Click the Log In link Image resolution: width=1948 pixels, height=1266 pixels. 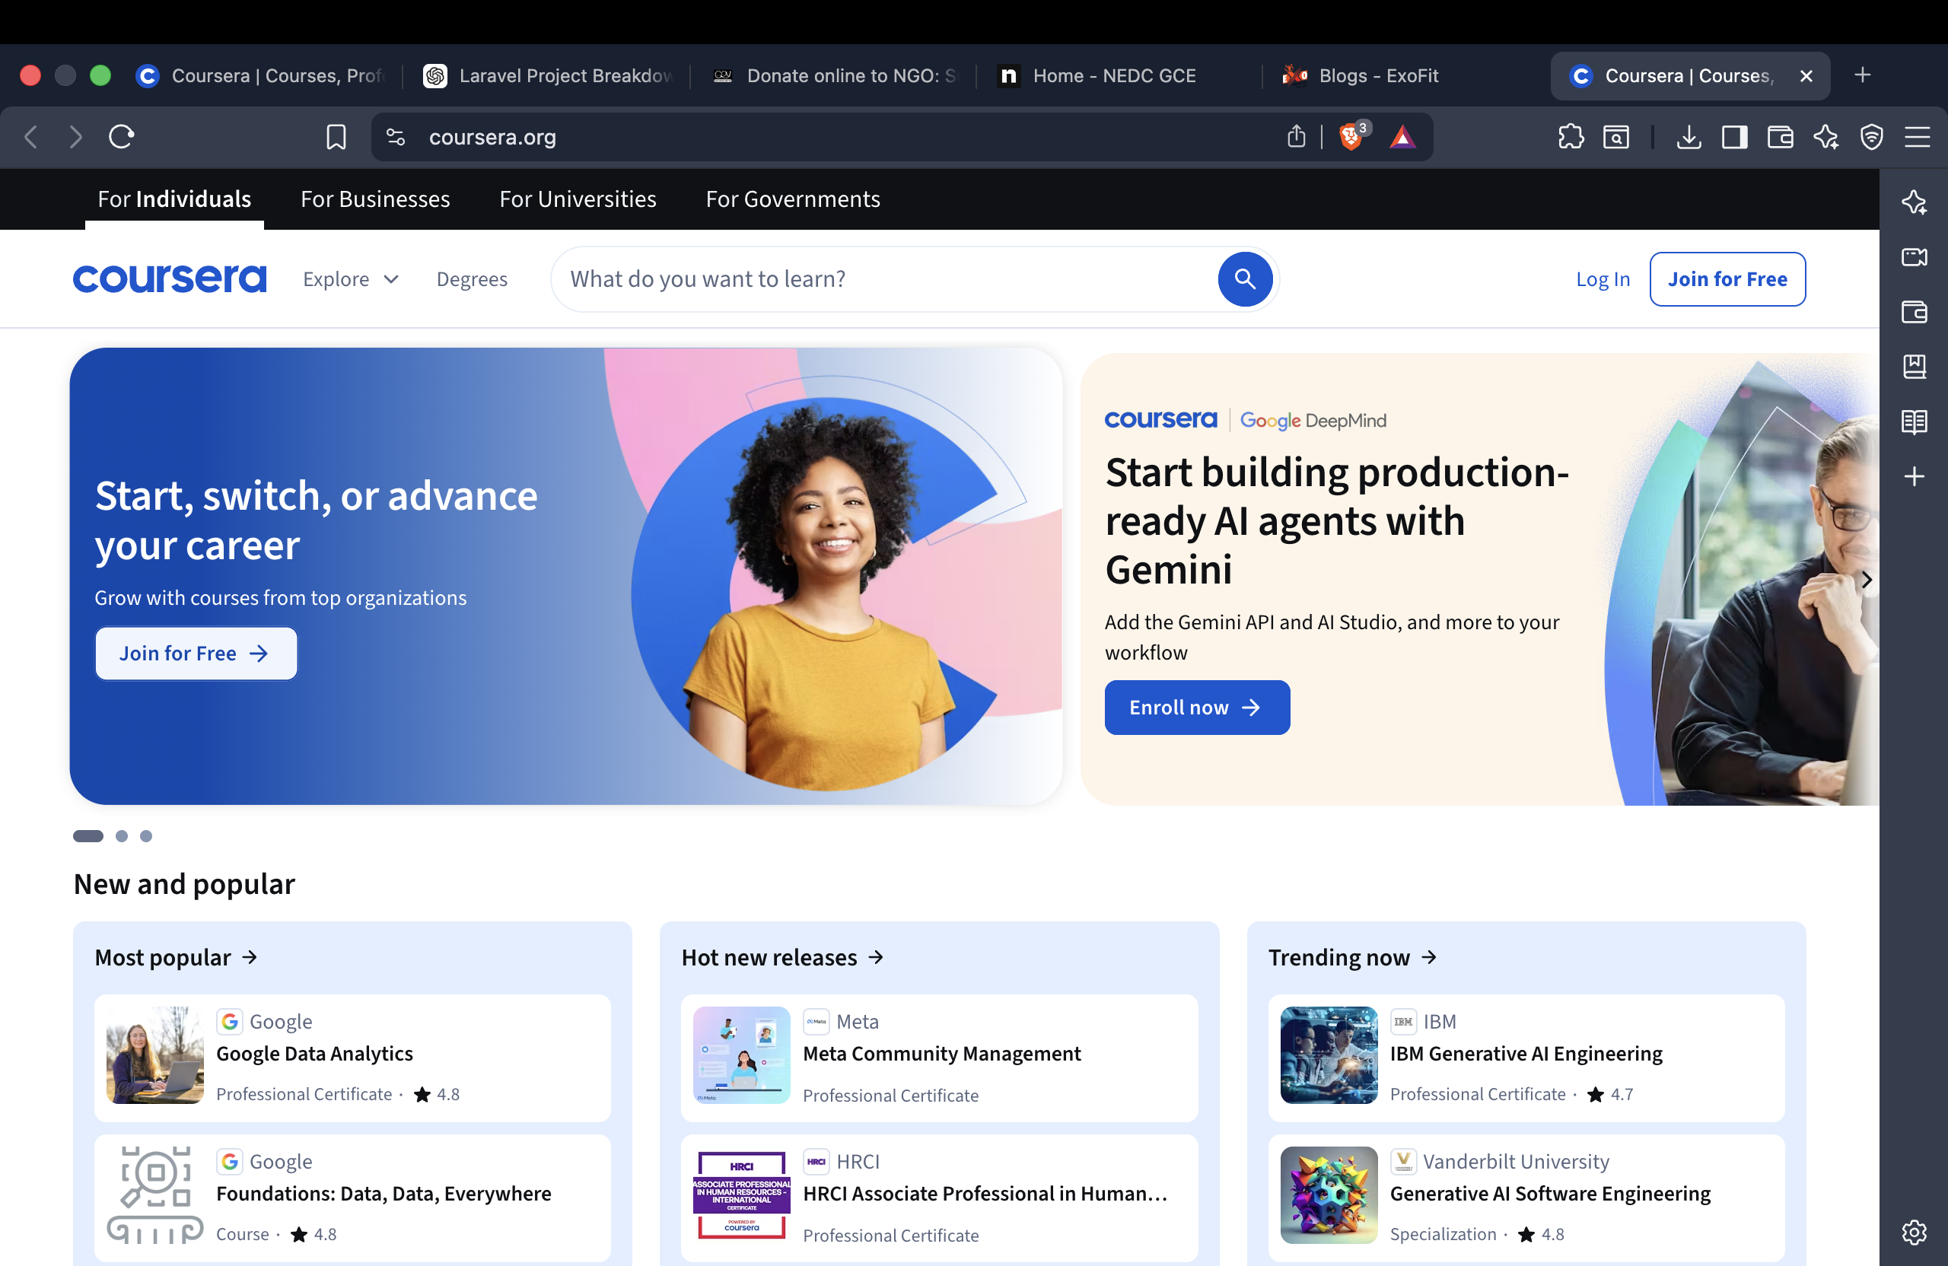1602,279
